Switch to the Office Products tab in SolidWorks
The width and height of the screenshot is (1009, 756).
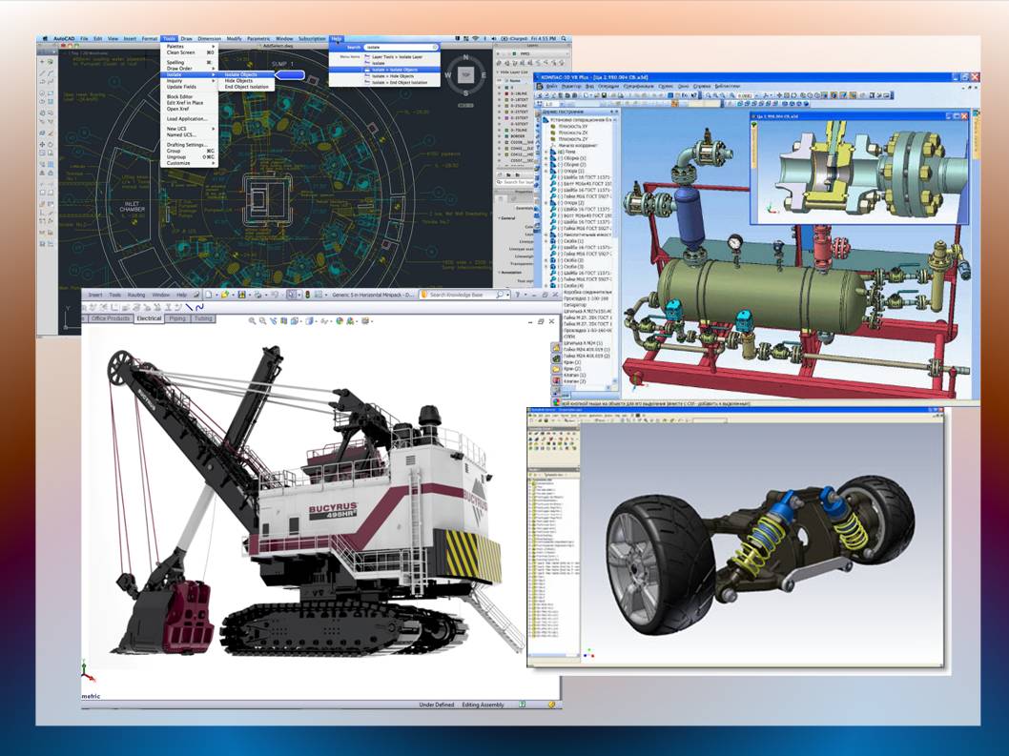click(x=112, y=317)
